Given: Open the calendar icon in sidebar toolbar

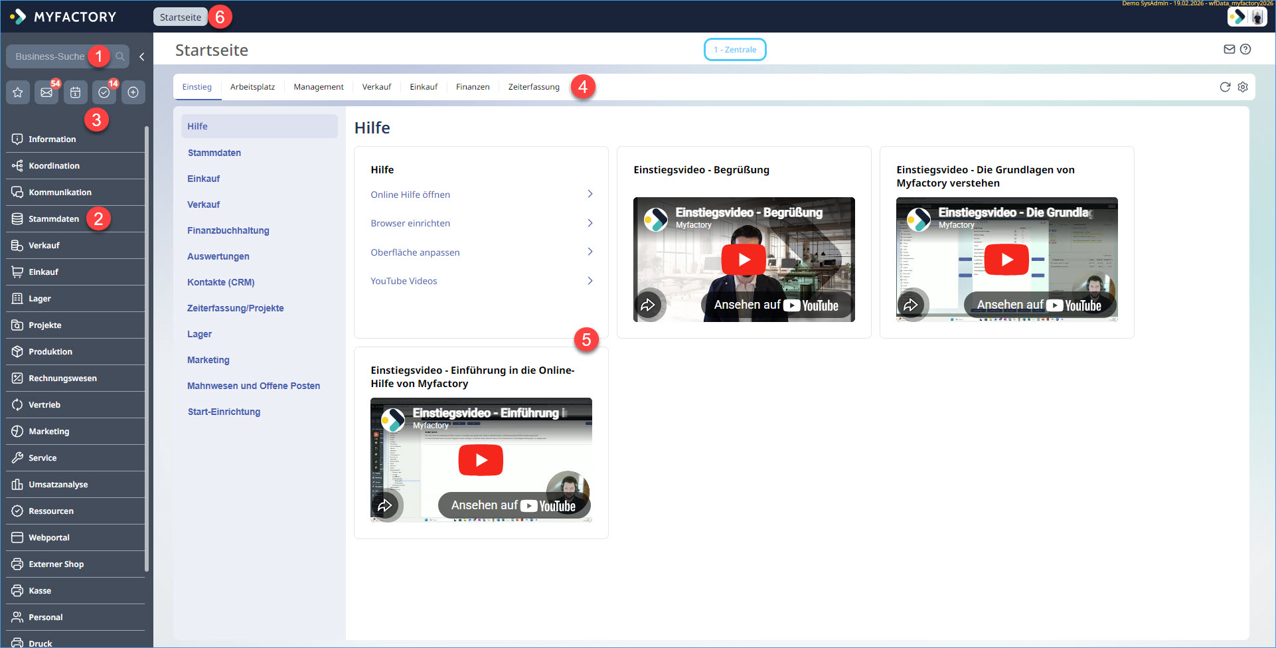Looking at the screenshot, I should pyautogui.click(x=75, y=92).
